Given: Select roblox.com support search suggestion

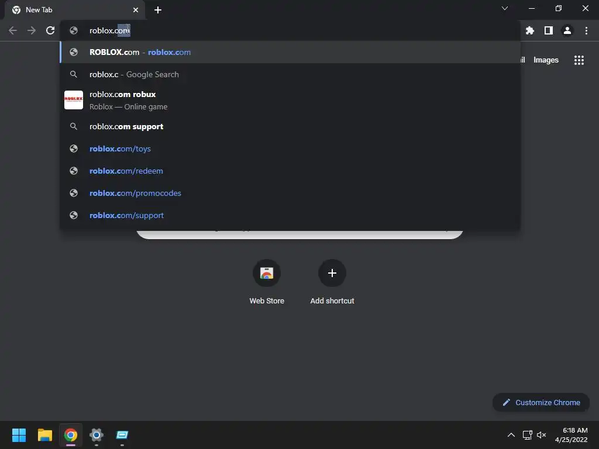Looking at the screenshot, I should (x=290, y=126).
